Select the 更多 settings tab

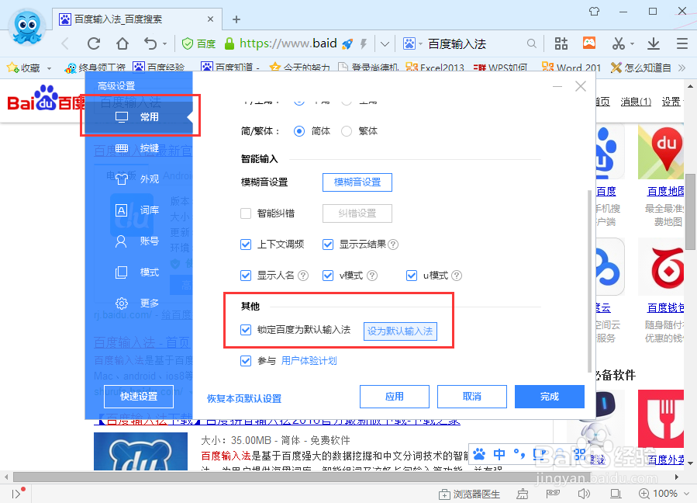point(139,304)
